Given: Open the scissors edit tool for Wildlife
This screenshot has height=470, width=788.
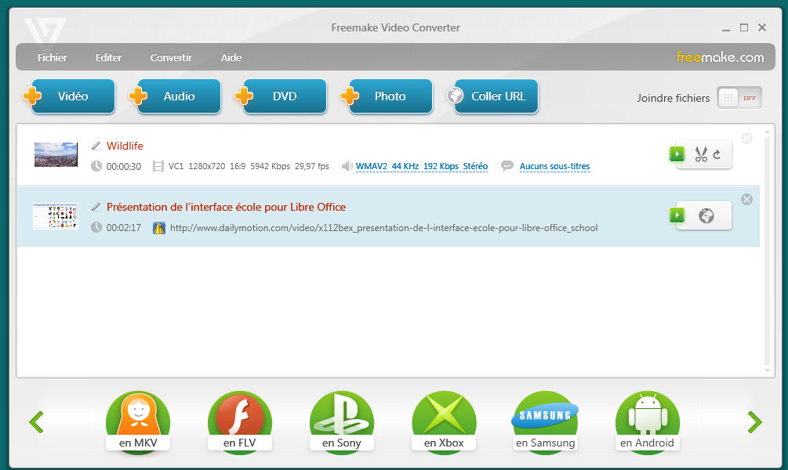Looking at the screenshot, I should (x=703, y=154).
